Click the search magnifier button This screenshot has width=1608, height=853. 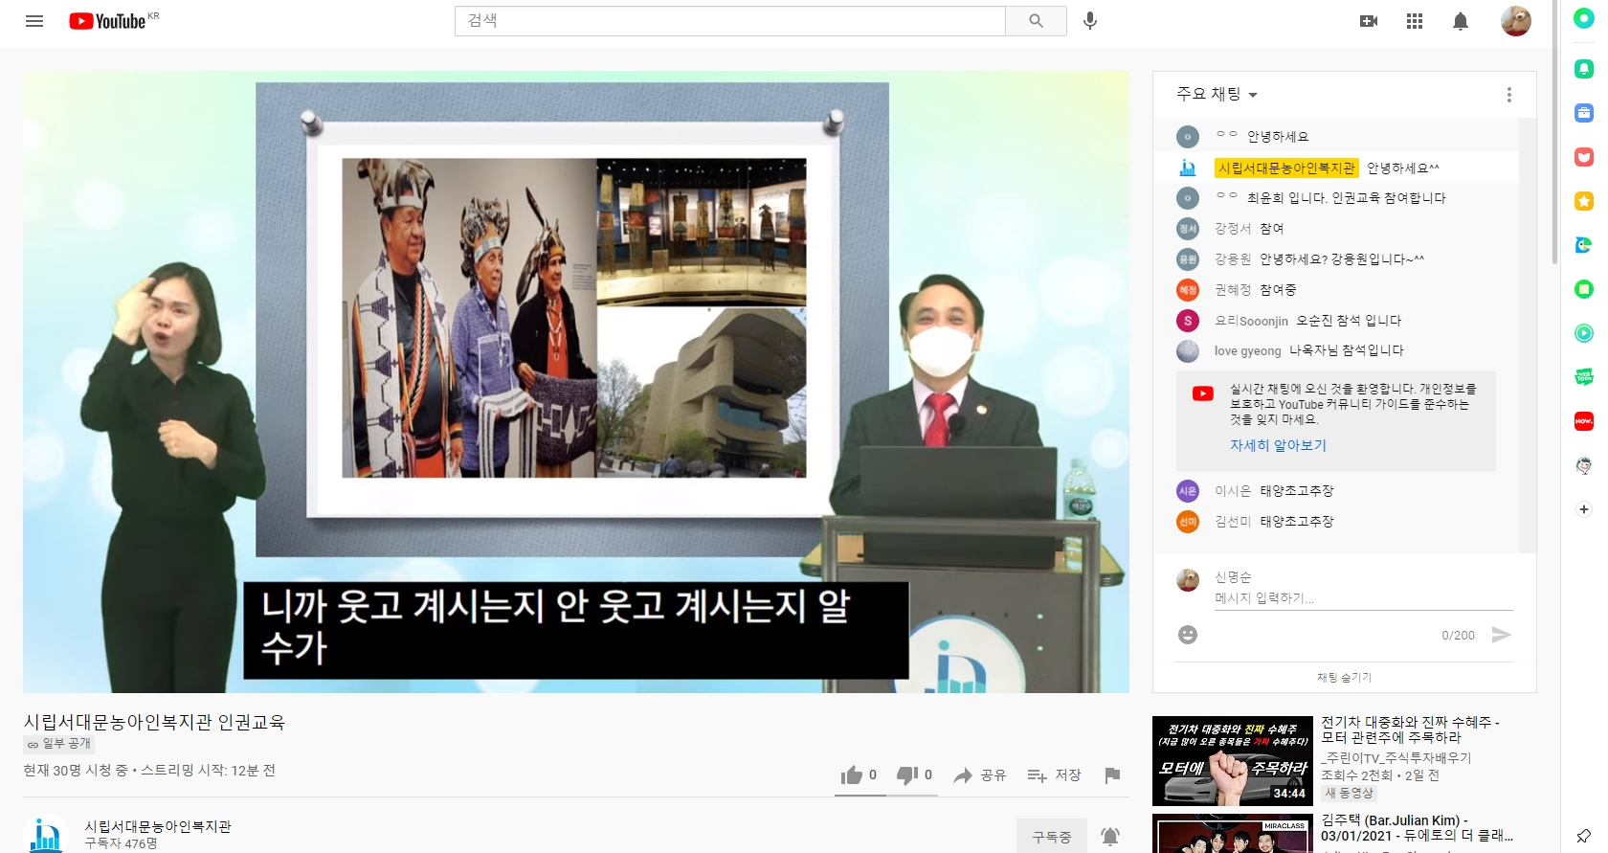(1036, 21)
